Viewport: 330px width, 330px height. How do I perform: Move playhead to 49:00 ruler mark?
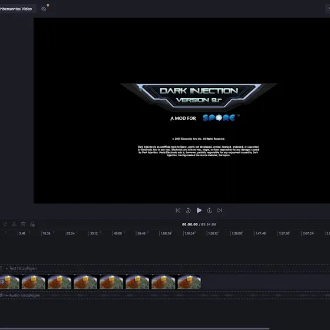pyautogui.click(x=118, y=233)
